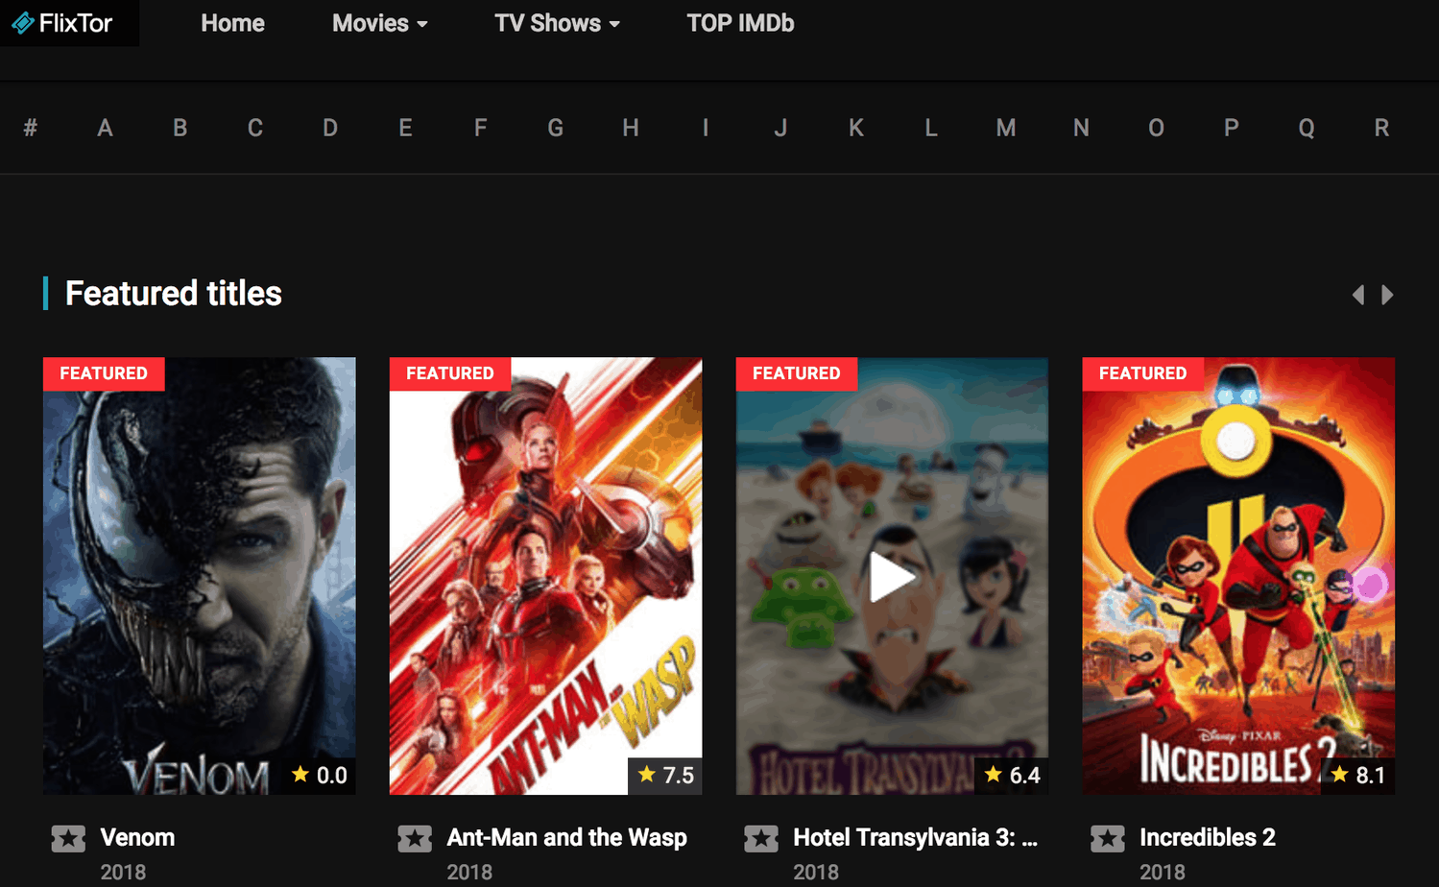The image size is (1439, 887).
Task: Filter titles starting with M
Action: point(1006,128)
